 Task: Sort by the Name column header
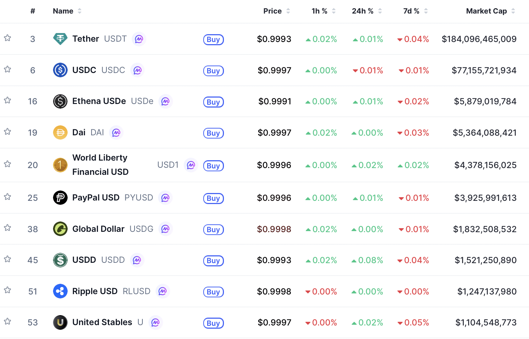[63, 11]
